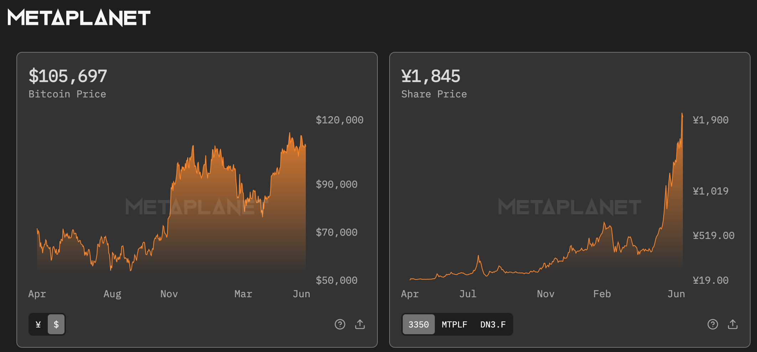Click the Metaplanet watermark in the Bitcoin chart

tap(196, 207)
